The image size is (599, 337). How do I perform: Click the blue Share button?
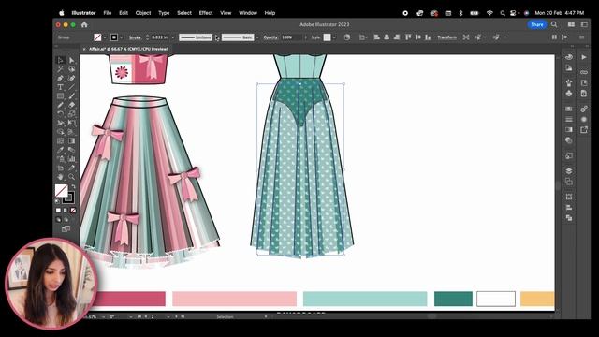click(536, 24)
